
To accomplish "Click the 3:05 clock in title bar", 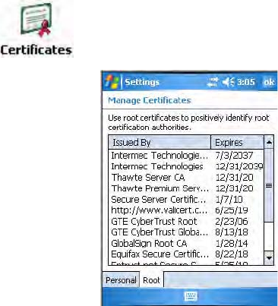I will (x=246, y=82).
